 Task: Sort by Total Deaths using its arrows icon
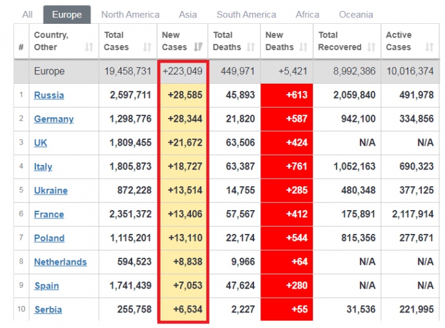click(x=250, y=47)
